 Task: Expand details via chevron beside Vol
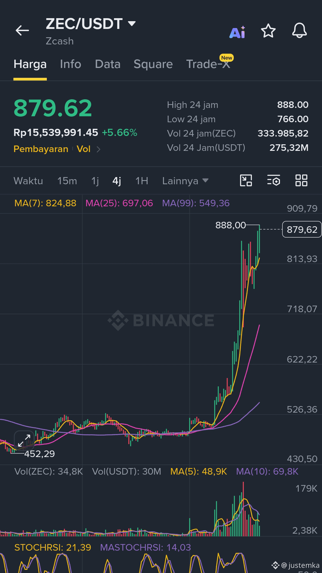coord(98,149)
